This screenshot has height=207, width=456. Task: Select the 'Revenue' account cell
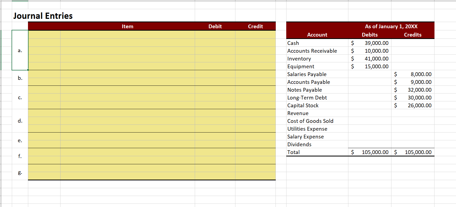tap(317, 113)
